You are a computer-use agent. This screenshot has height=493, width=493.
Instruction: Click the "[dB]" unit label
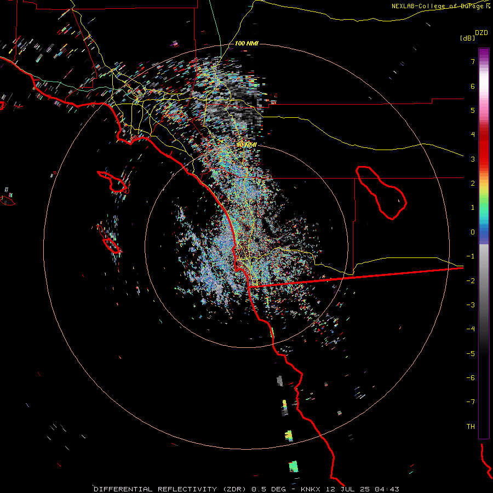[x=468, y=38]
